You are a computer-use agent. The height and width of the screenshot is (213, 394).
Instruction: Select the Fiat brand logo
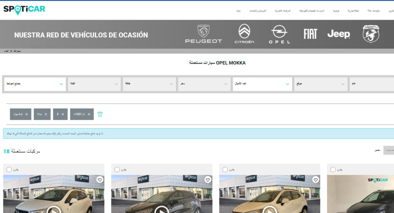311,34
